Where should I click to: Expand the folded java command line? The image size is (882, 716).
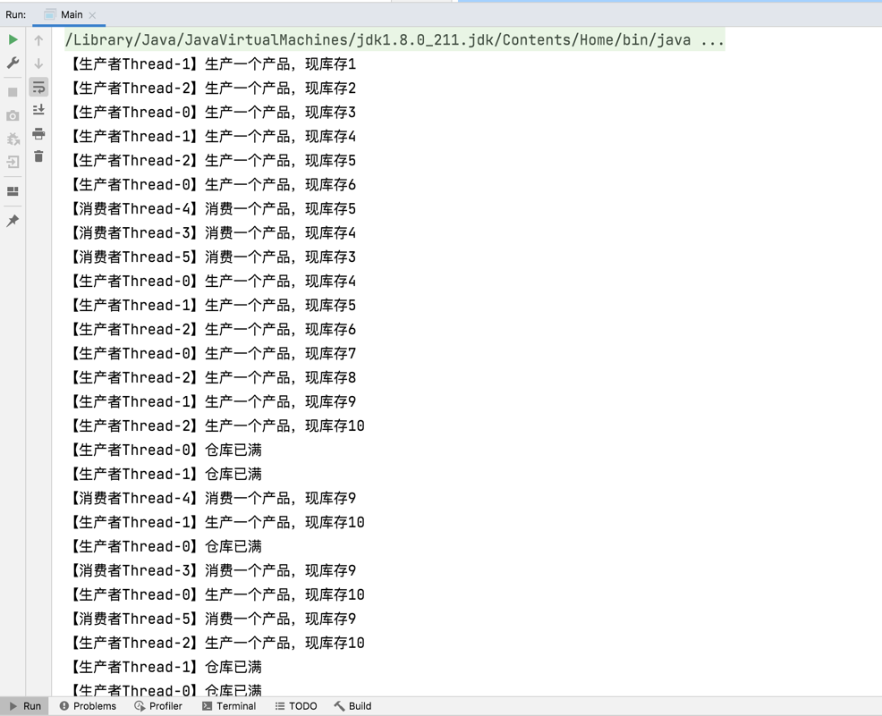coord(712,40)
